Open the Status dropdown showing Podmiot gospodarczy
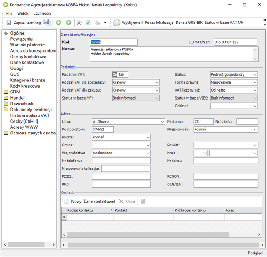The width and height of the screenshot is (267, 257). (x=234, y=75)
